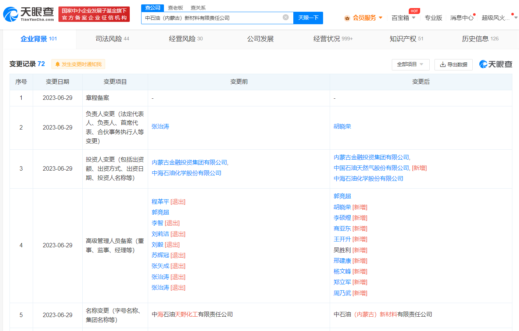
Task: Open 苏辉冠 person link
Action: [160, 255]
